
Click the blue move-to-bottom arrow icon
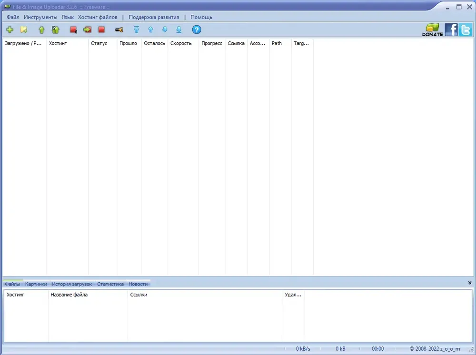179,30
